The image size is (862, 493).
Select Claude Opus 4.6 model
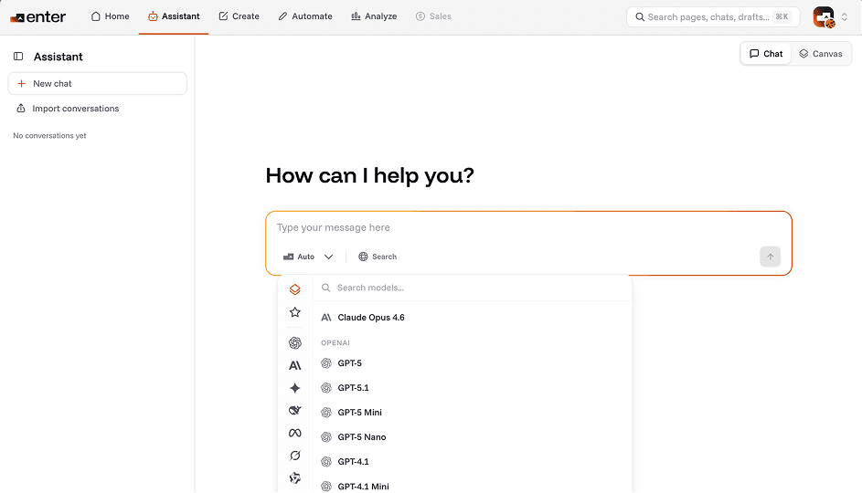click(x=473, y=318)
